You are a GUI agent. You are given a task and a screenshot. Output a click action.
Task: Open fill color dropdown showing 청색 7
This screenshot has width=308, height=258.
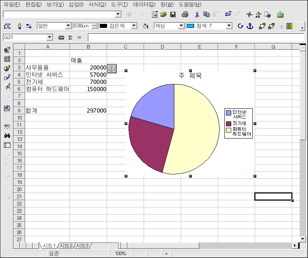pyautogui.click(x=229, y=26)
